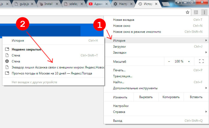Click the new tab button
Screen dimensions: 209x128
pos(166,4)
